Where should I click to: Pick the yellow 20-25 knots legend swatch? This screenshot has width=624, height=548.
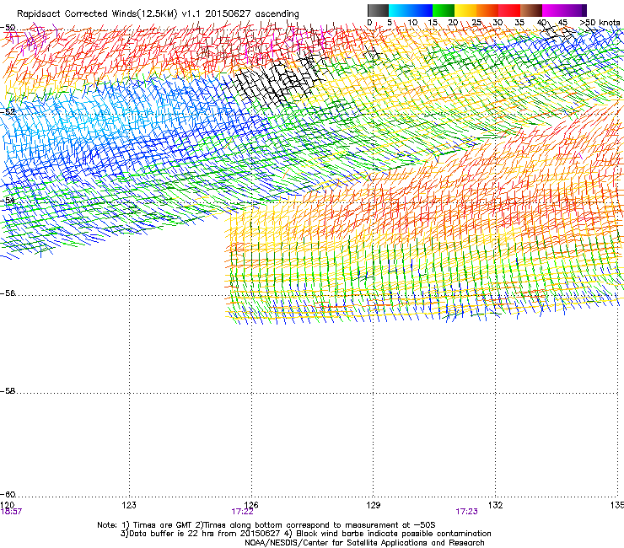pos(465,10)
